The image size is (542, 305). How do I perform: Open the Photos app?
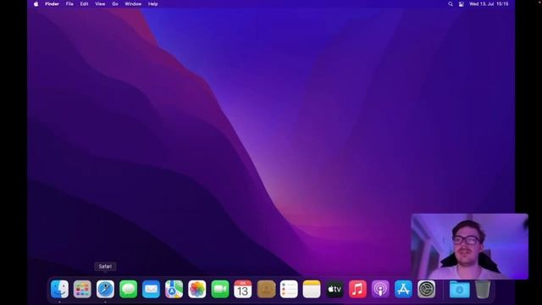point(197,289)
